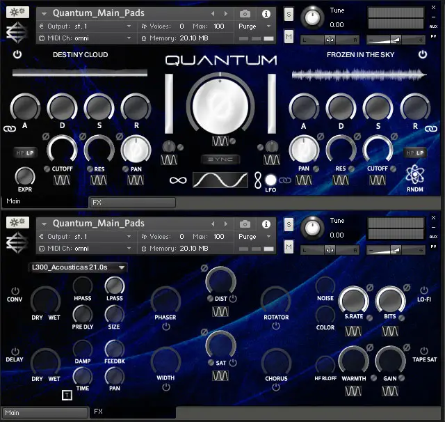Enable the TAPE SAT power button
The width and height of the screenshot is (445, 422).
click(x=424, y=351)
